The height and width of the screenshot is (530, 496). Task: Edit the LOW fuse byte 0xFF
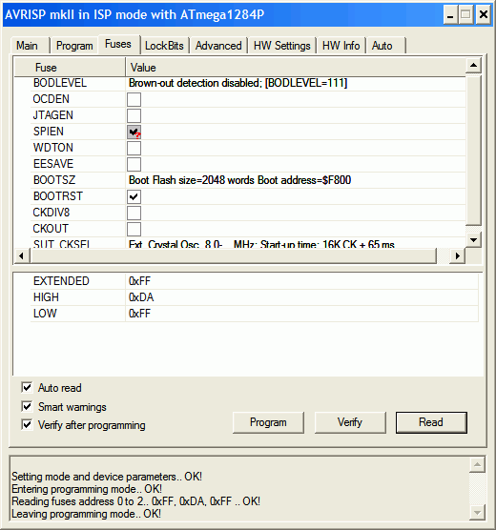(x=301, y=314)
